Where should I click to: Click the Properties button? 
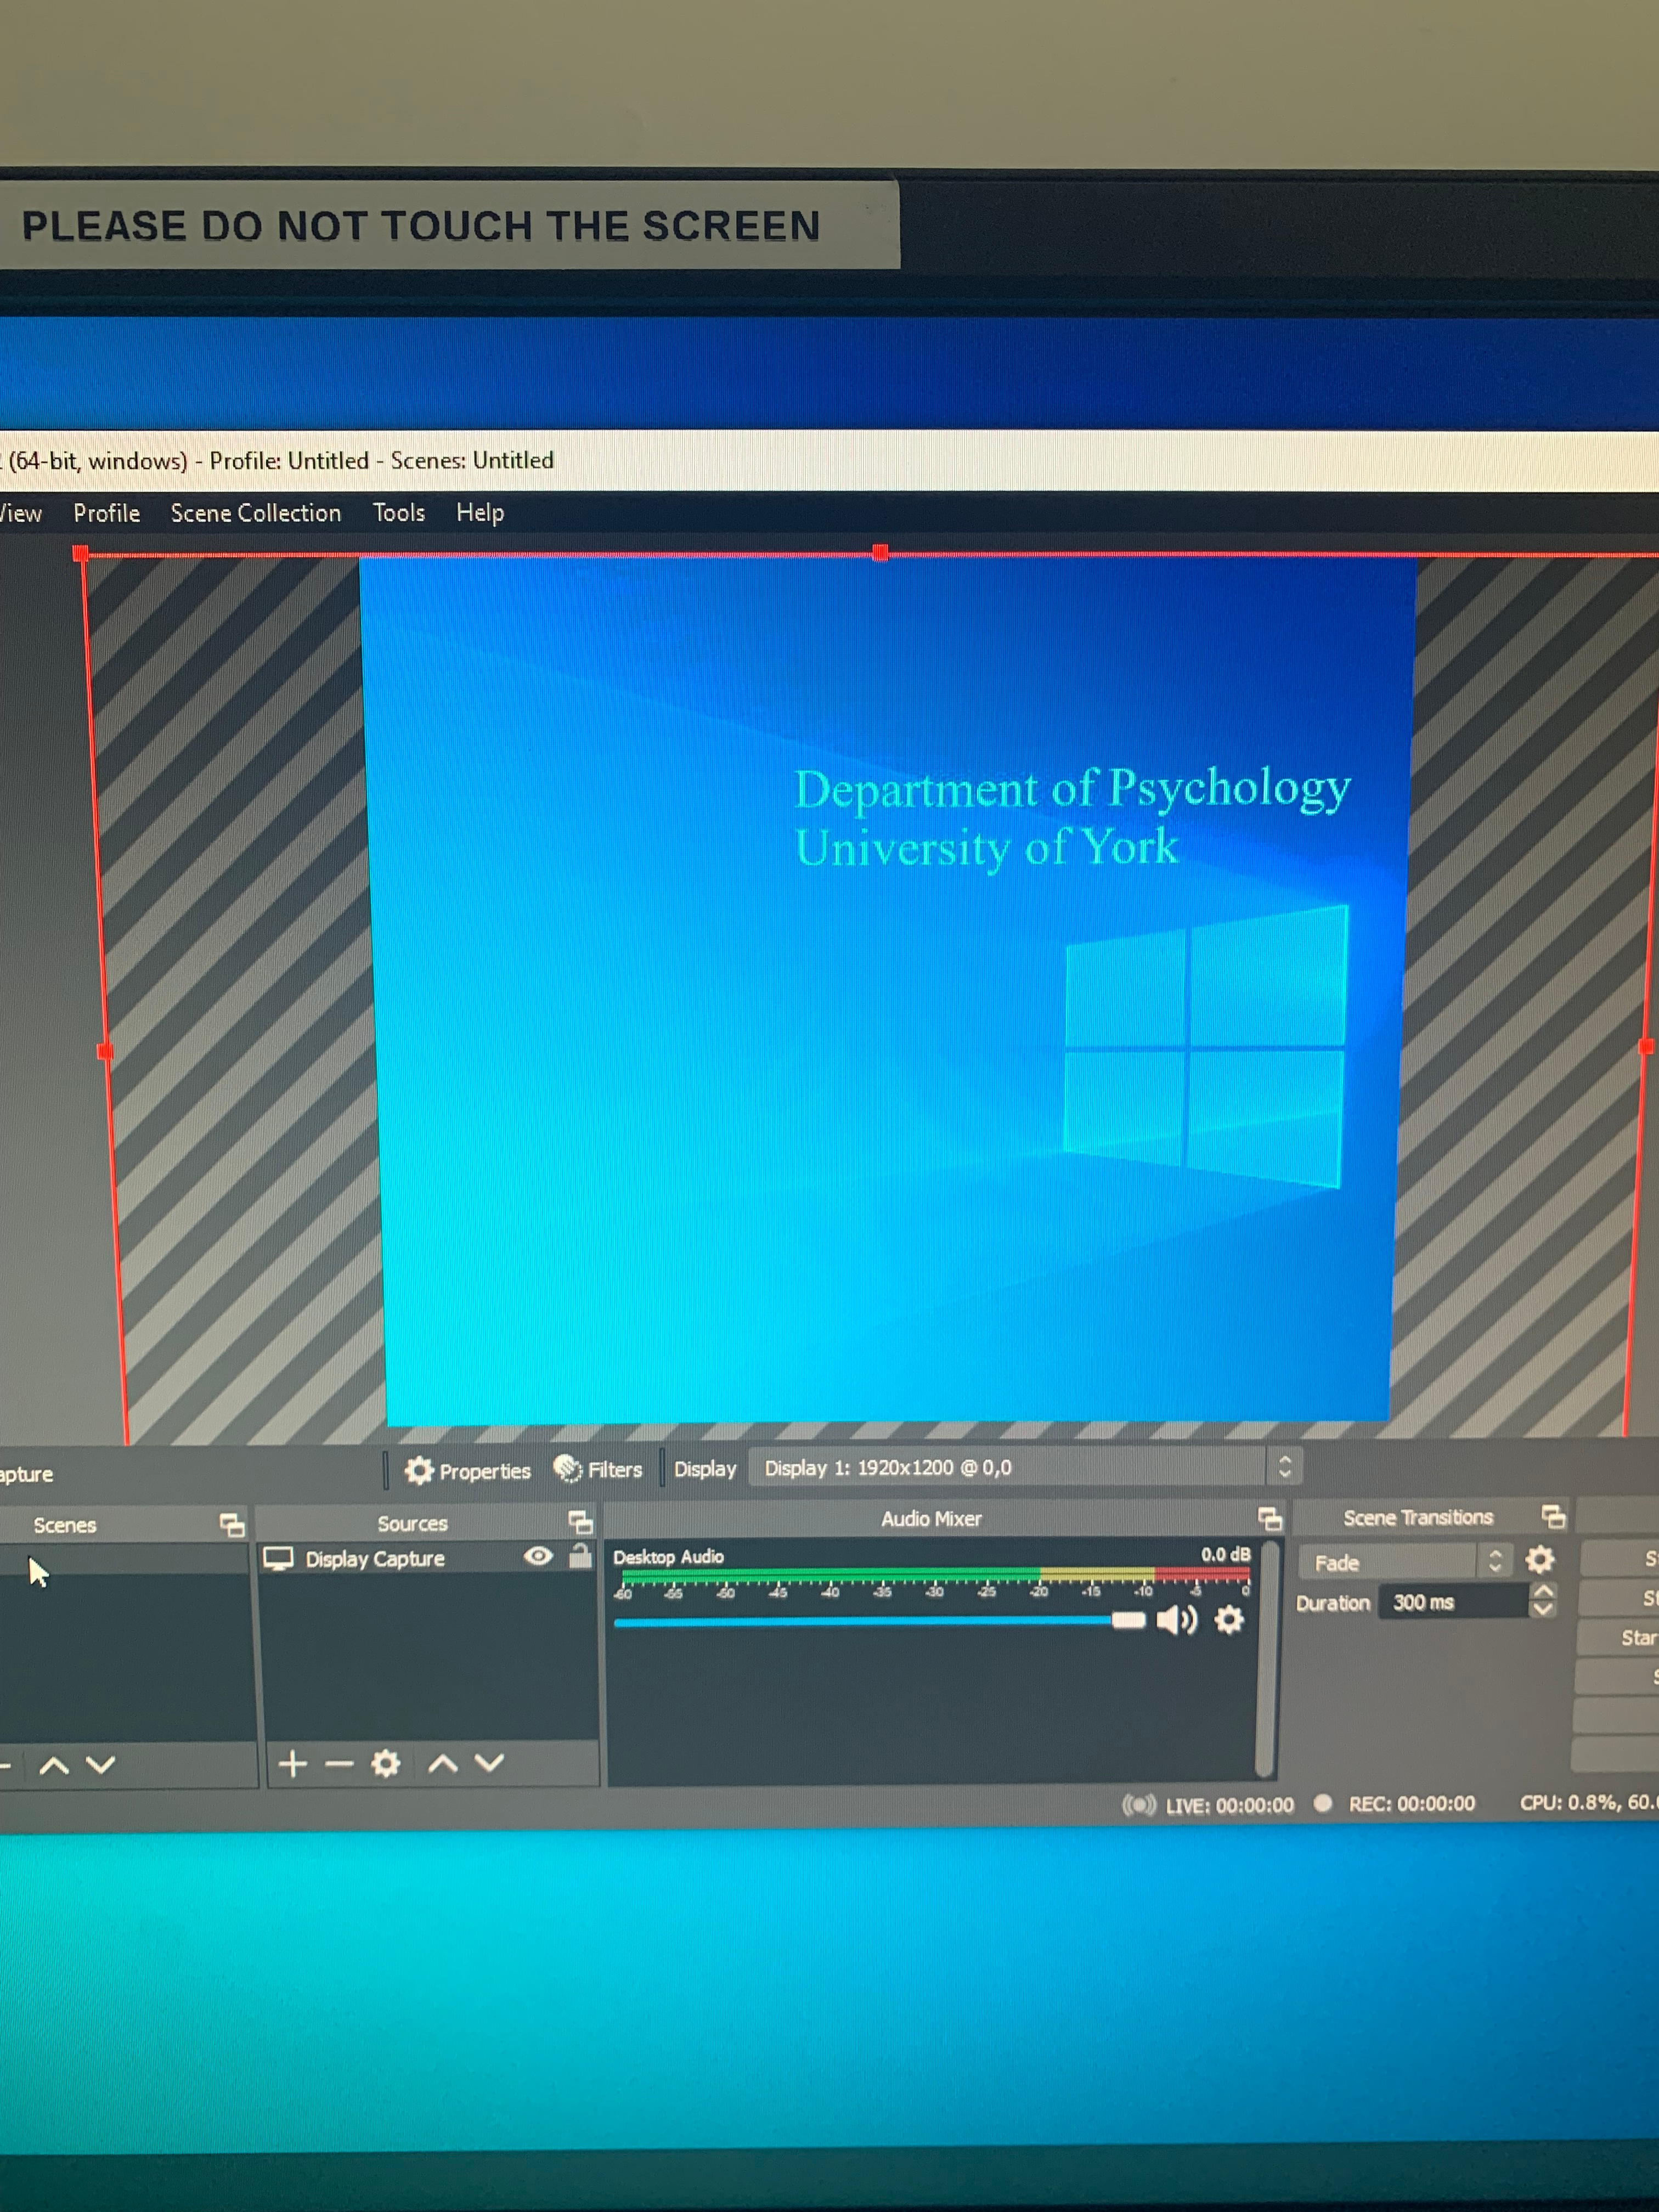[x=467, y=1471]
